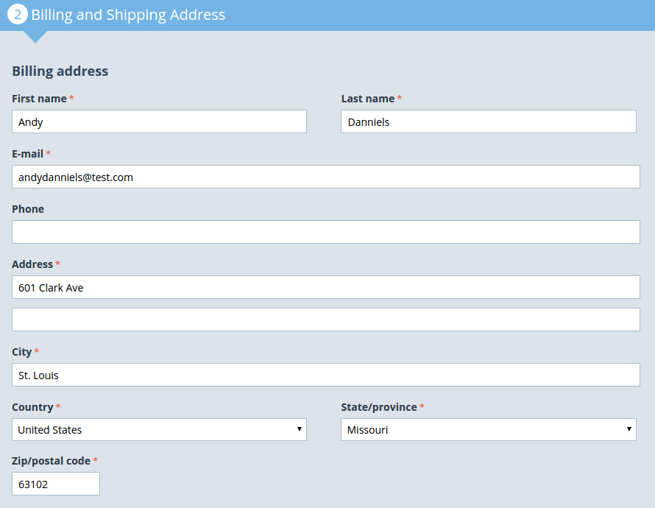Focus the Last name field

point(489,121)
